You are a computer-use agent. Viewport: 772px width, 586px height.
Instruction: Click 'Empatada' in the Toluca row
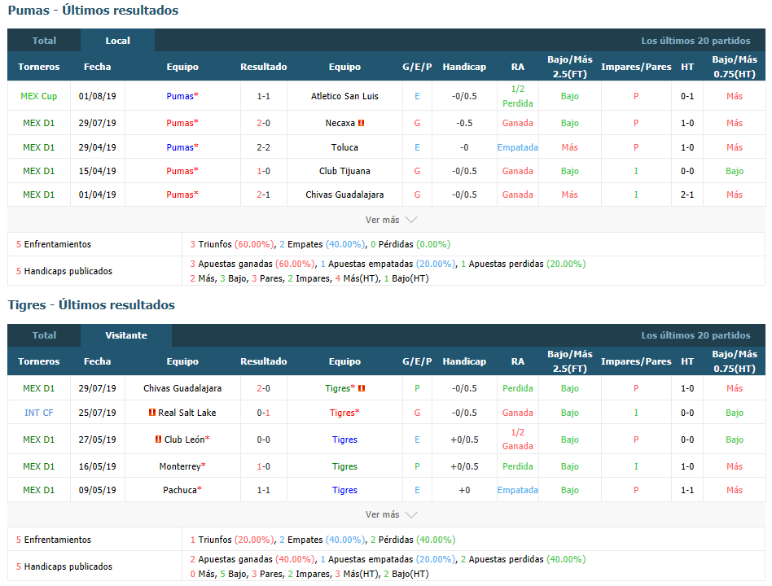tap(517, 147)
